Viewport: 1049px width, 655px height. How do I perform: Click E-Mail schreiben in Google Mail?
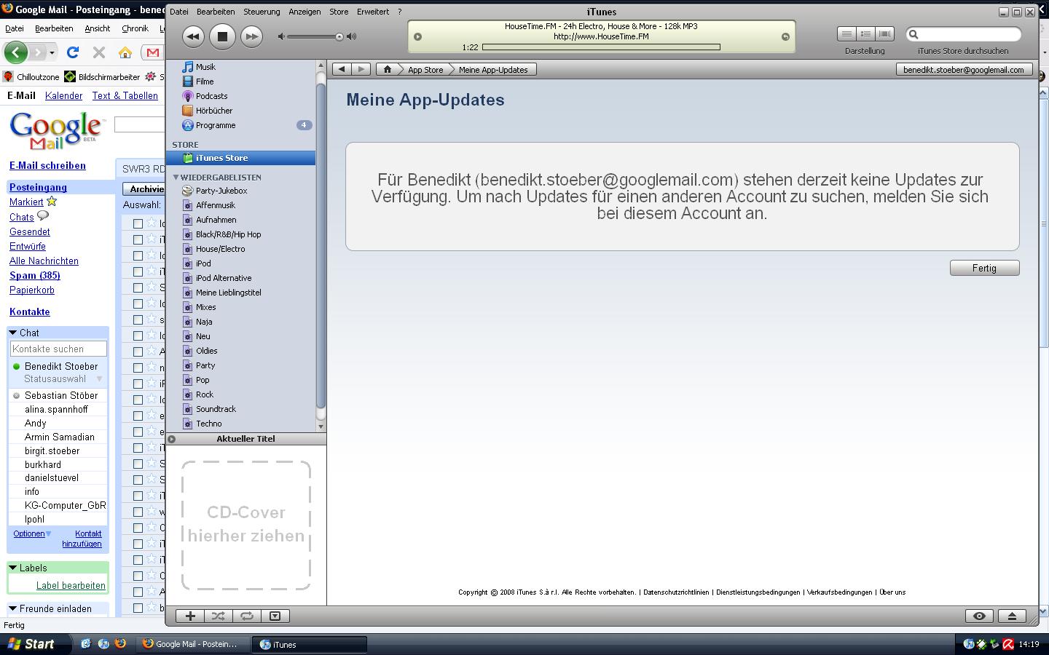[47, 165]
